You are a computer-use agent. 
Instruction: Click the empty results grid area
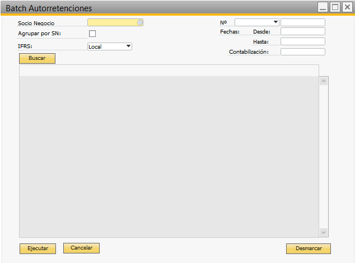(168, 157)
